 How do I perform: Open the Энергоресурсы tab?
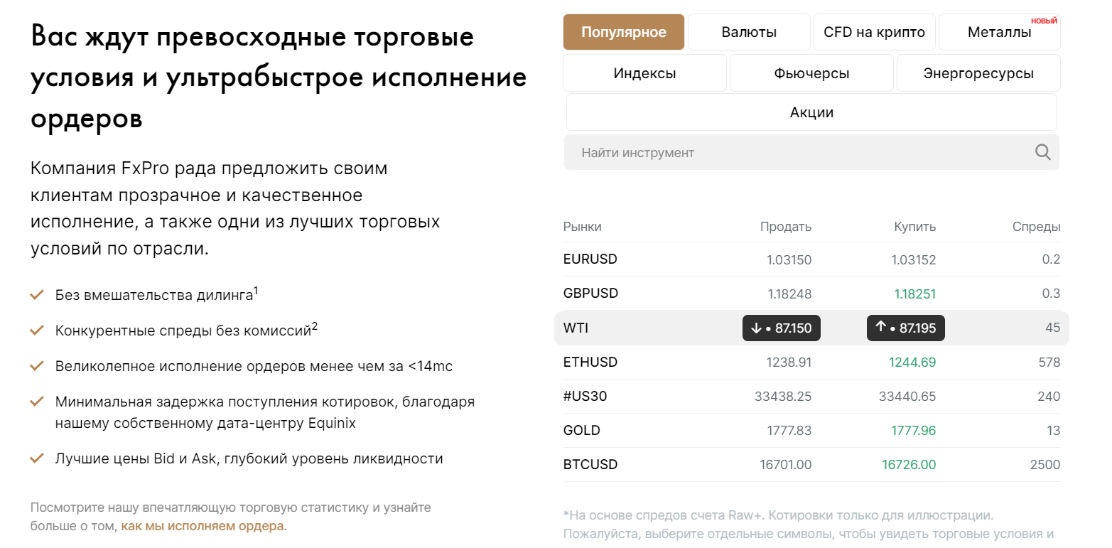point(978,73)
